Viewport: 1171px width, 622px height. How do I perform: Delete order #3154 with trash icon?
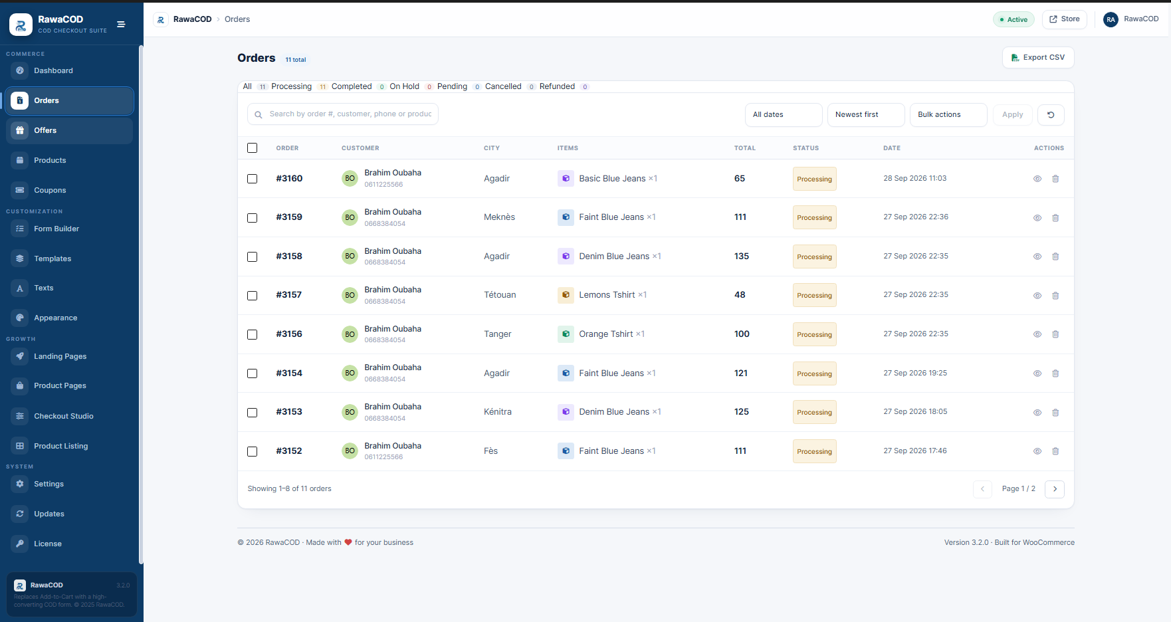1055,373
